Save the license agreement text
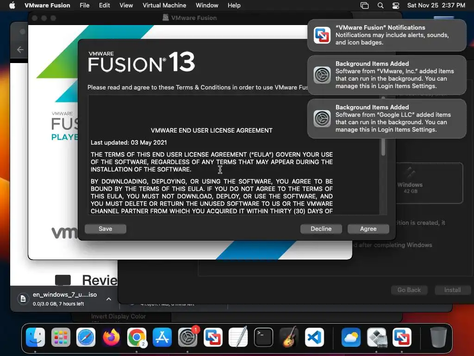Screen dimensions: 474x356 coord(106,229)
